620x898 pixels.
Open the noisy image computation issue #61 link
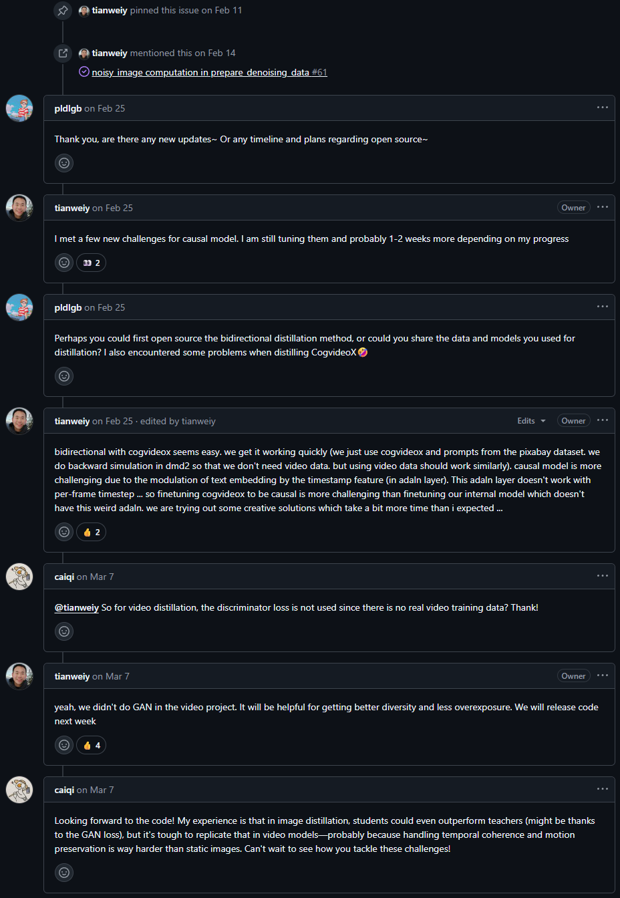[x=209, y=72]
